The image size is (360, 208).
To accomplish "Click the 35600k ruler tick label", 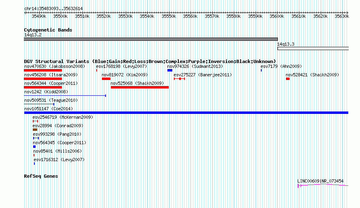I will [x=277, y=16].
